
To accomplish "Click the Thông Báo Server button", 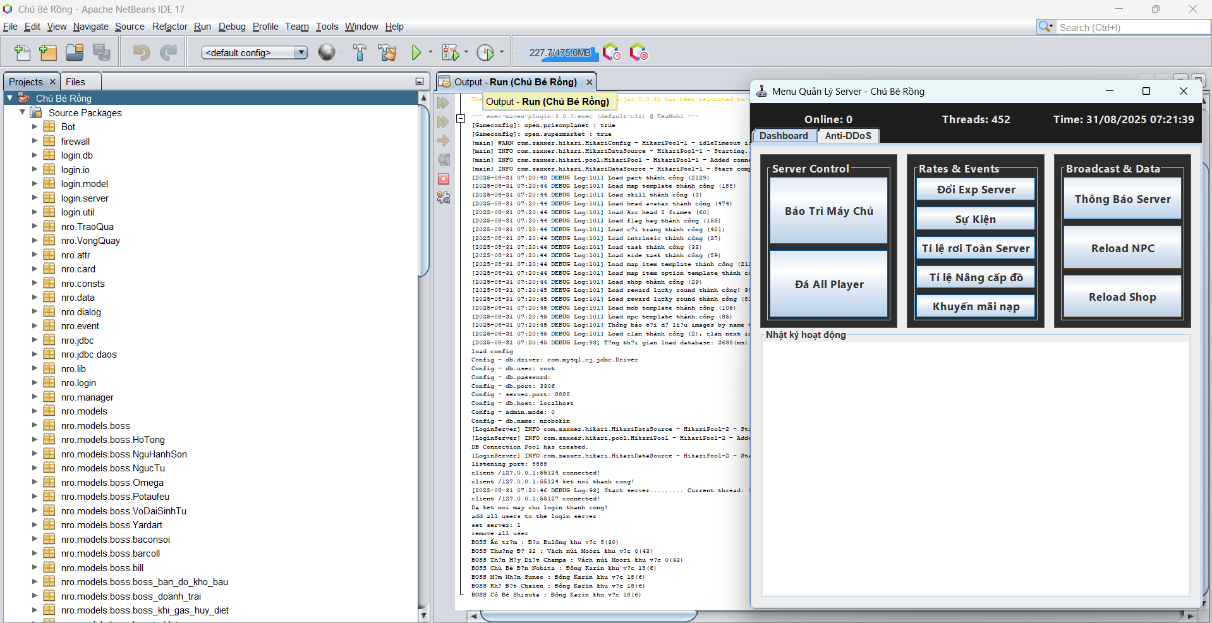I will (x=1123, y=199).
